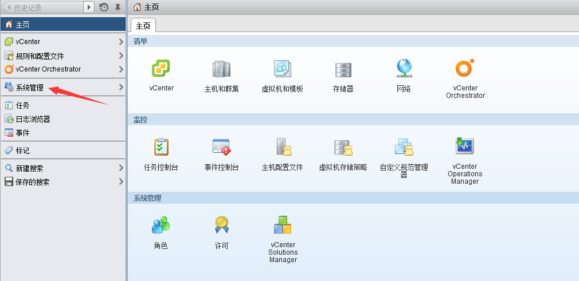Open Hosts and Clusters (主机和群集) icon
Image resolution: width=579 pixels, height=281 pixels.
221,69
